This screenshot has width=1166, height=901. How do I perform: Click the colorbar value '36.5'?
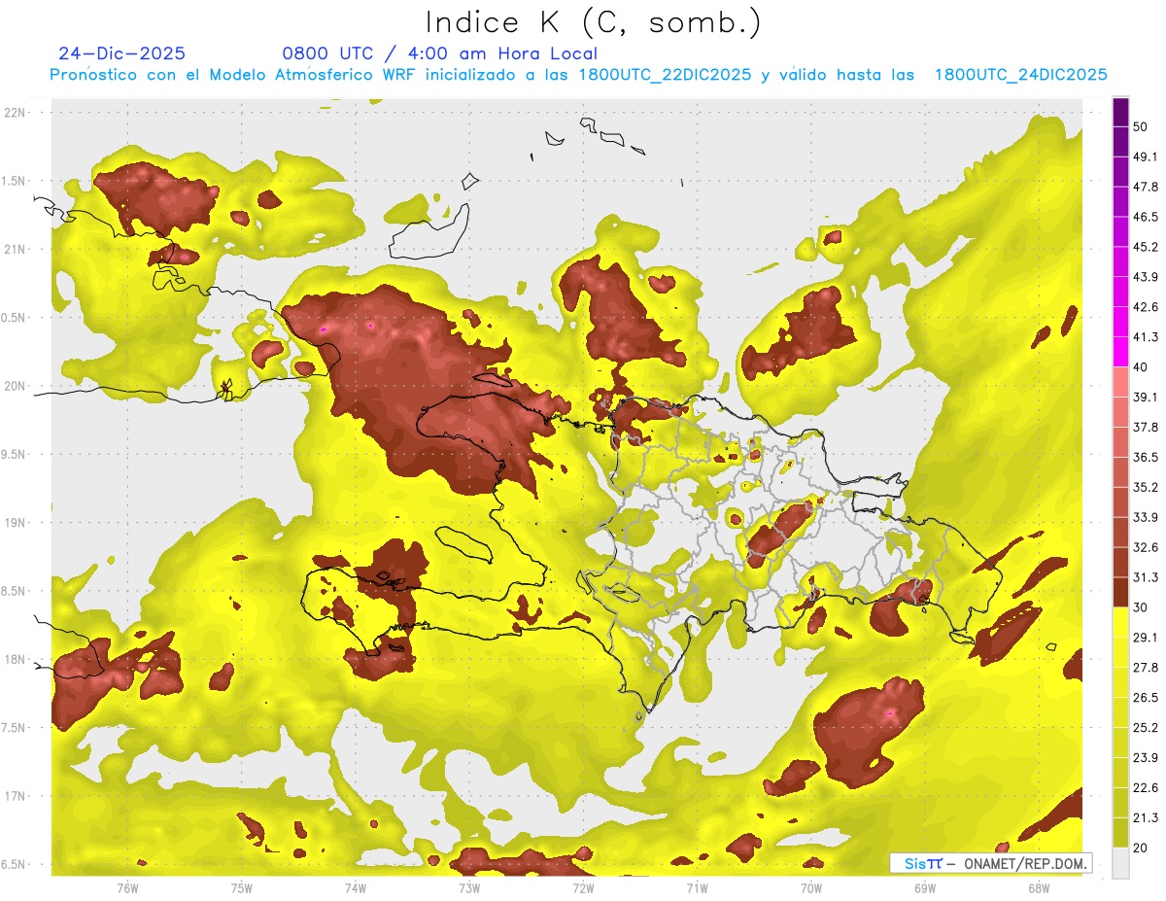tap(1146, 457)
